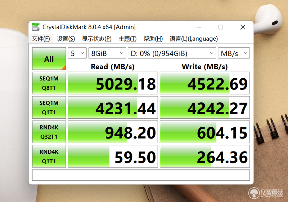Click the empty comment field at bottom
The image size is (288, 202).
(x=141, y=175)
